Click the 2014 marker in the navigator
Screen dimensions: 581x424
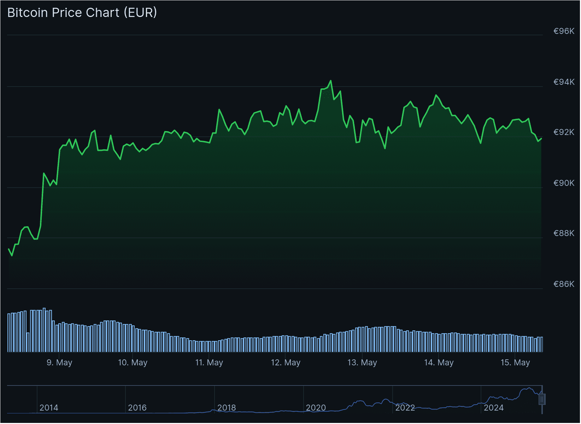(x=49, y=408)
